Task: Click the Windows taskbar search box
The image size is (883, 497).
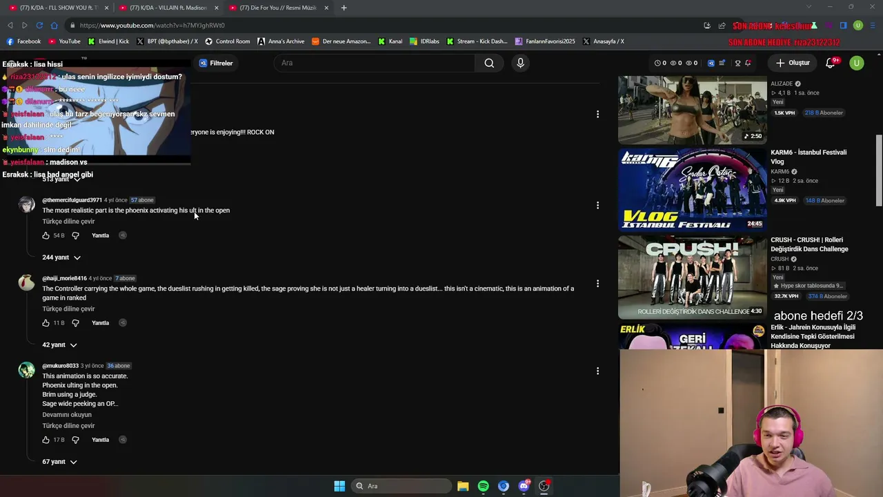Action: point(401,486)
